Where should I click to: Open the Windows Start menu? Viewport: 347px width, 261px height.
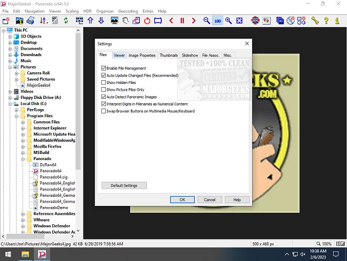click(8, 254)
